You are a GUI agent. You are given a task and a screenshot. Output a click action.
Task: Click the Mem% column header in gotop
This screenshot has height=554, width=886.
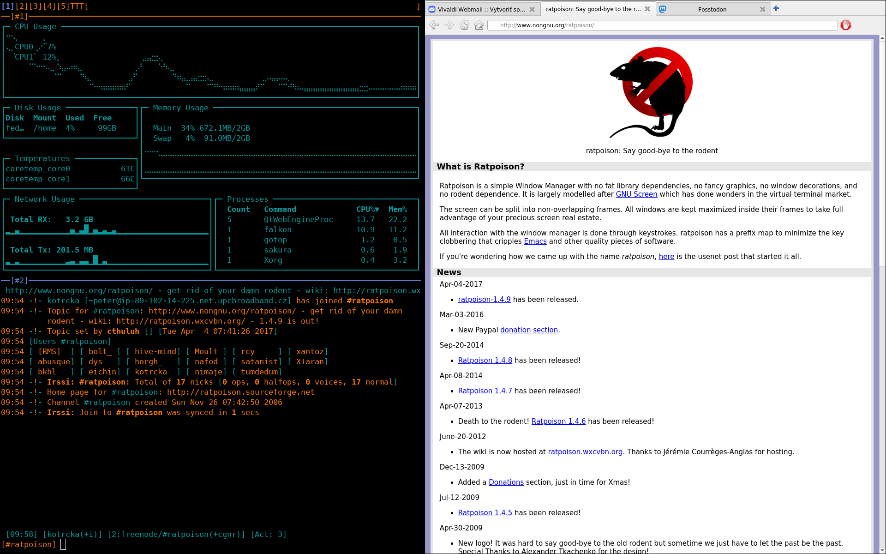pos(397,210)
